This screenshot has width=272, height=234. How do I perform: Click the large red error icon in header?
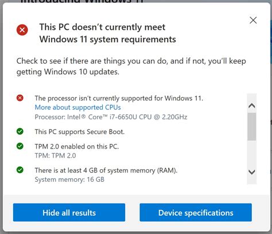[x=22, y=30]
